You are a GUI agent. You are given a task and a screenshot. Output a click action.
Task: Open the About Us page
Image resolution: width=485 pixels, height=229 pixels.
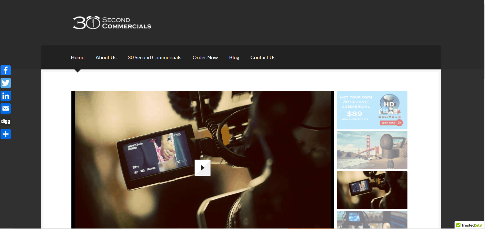pyautogui.click(x=106, y=58)
